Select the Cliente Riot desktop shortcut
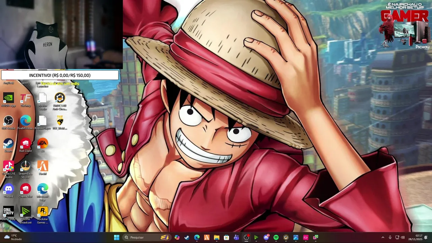The width and height of the screenshot is (432, 243). [25, 191]
